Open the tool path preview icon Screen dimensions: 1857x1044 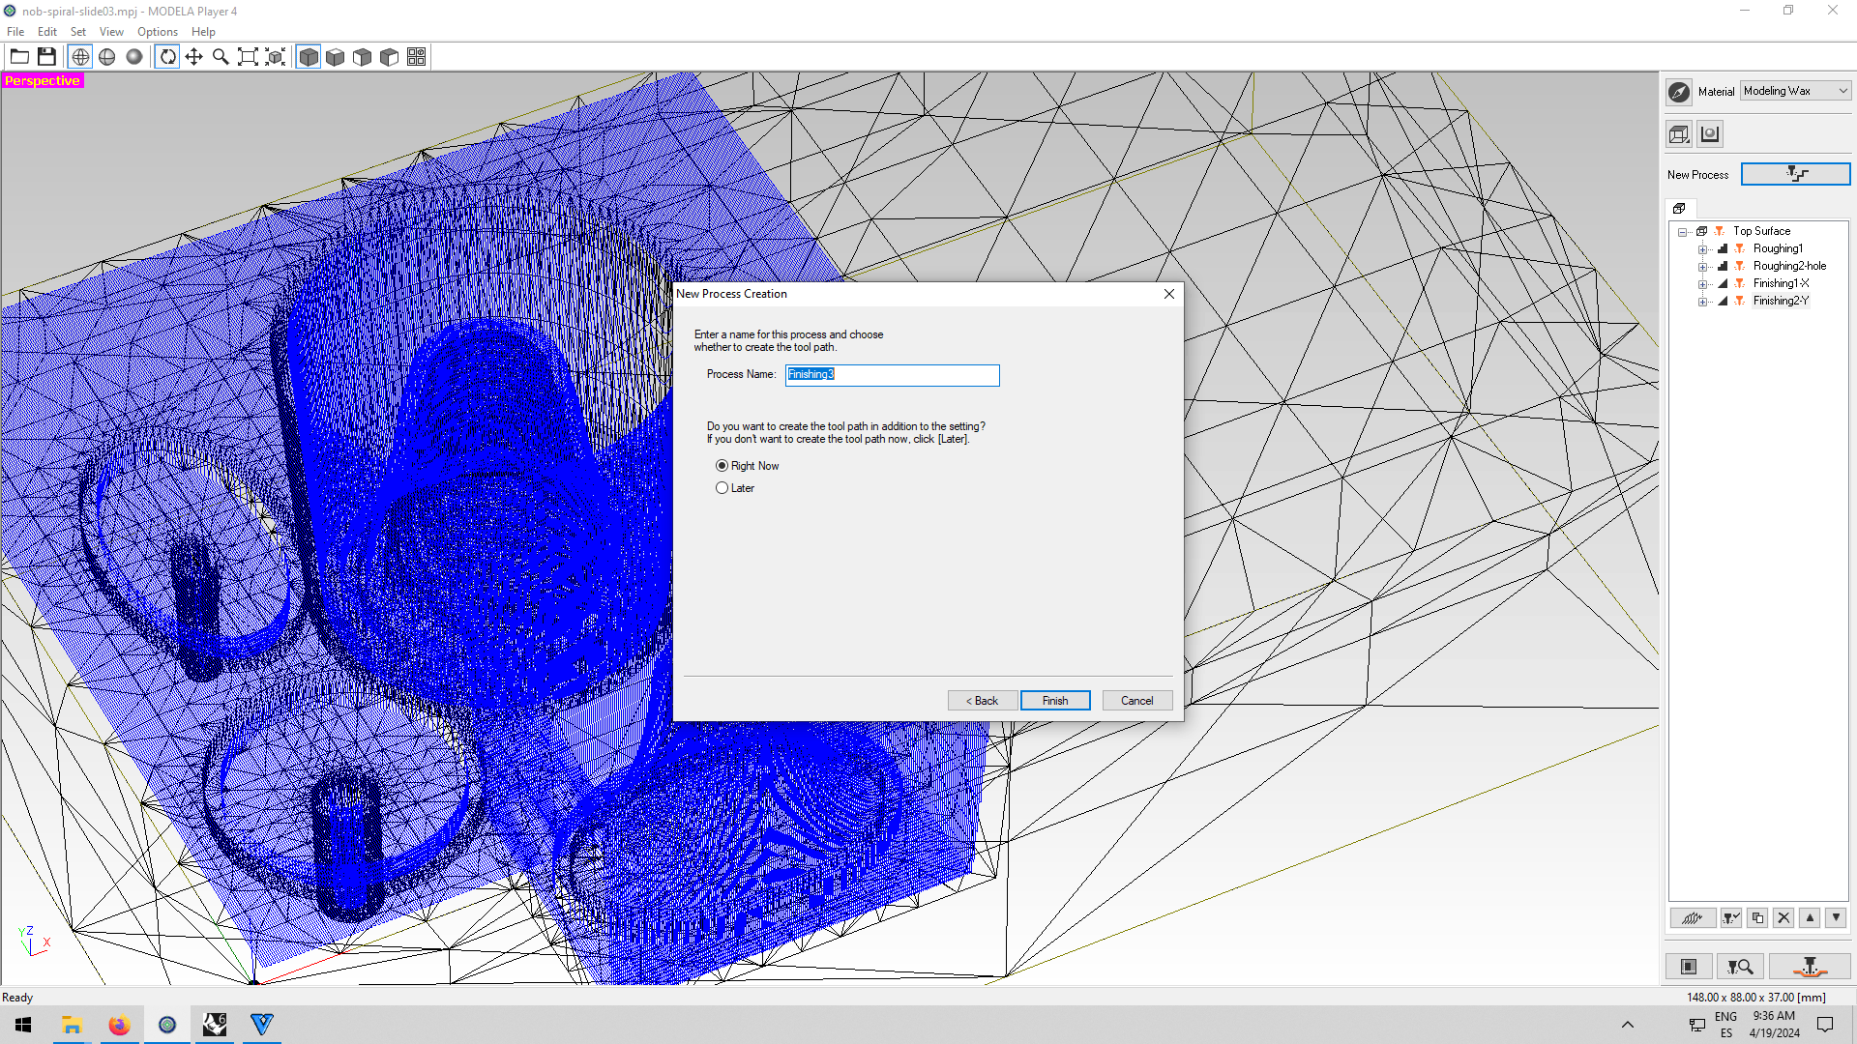[1740, 967]
